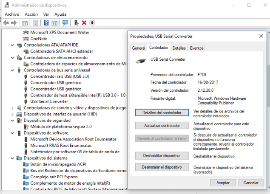
Task: Open the Archivo menu
Action: 12,14
